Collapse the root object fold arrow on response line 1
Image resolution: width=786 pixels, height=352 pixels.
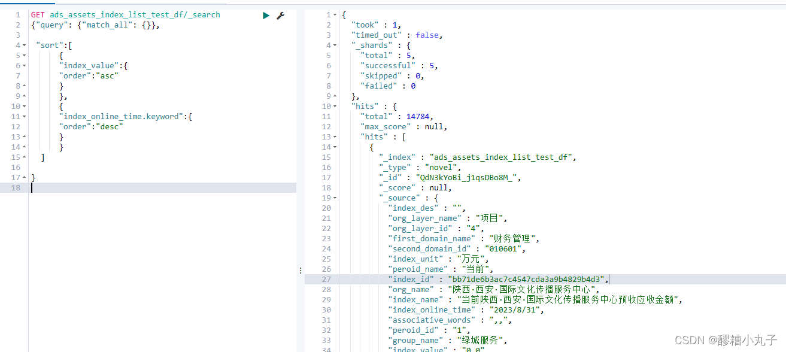tap(335, 15)
